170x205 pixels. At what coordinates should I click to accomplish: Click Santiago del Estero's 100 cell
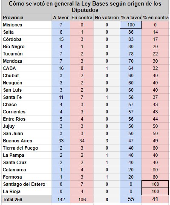(x=155, y=184)
